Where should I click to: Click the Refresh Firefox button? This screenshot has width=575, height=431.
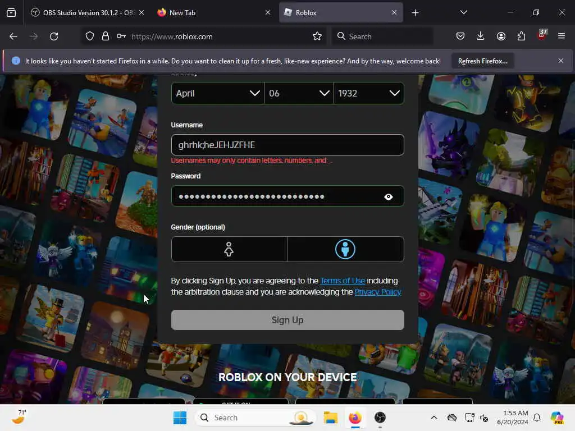[482, 61]
